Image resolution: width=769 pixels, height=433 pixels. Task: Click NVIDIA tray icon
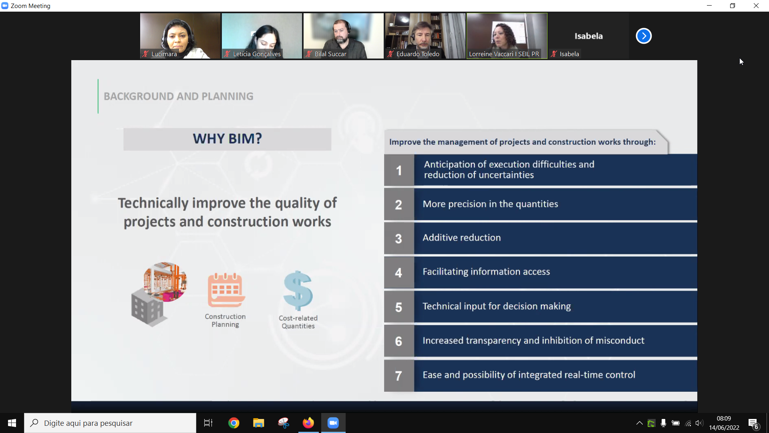click(651, 423)
